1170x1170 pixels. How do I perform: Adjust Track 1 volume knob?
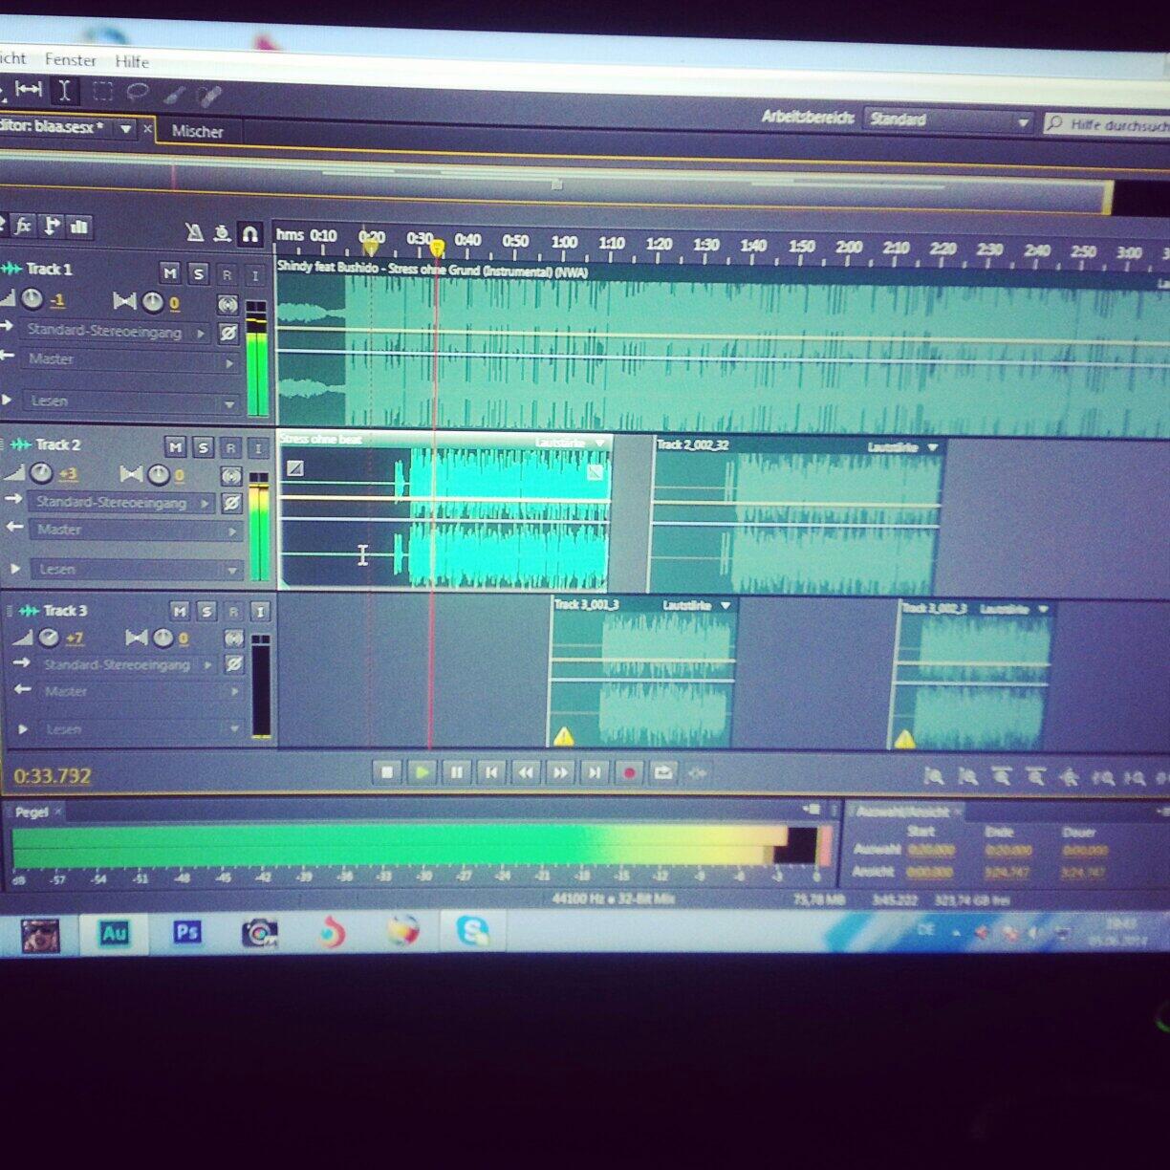(32, 299)
